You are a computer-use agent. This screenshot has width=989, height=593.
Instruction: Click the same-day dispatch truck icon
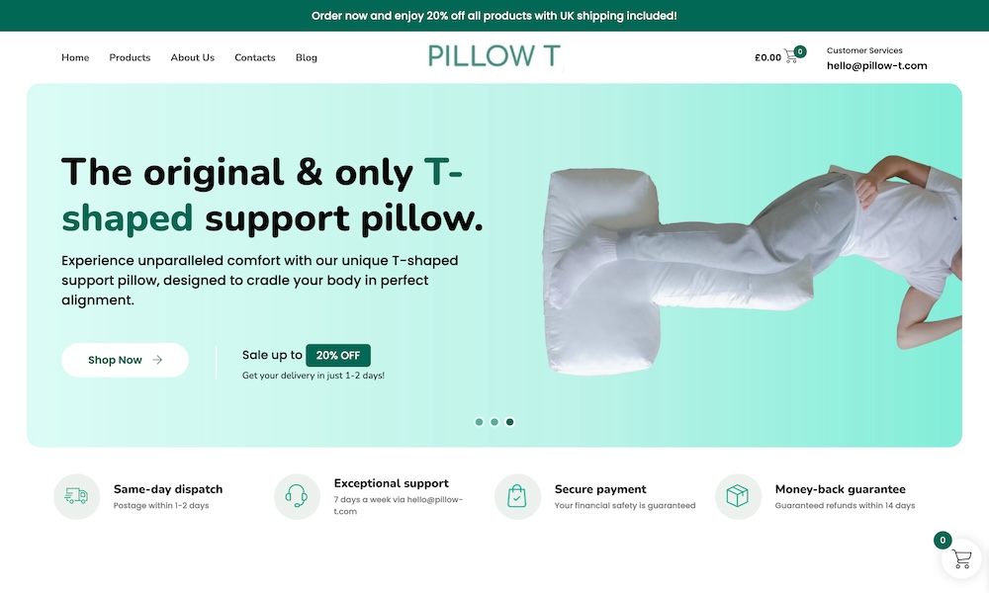(76, 496)
